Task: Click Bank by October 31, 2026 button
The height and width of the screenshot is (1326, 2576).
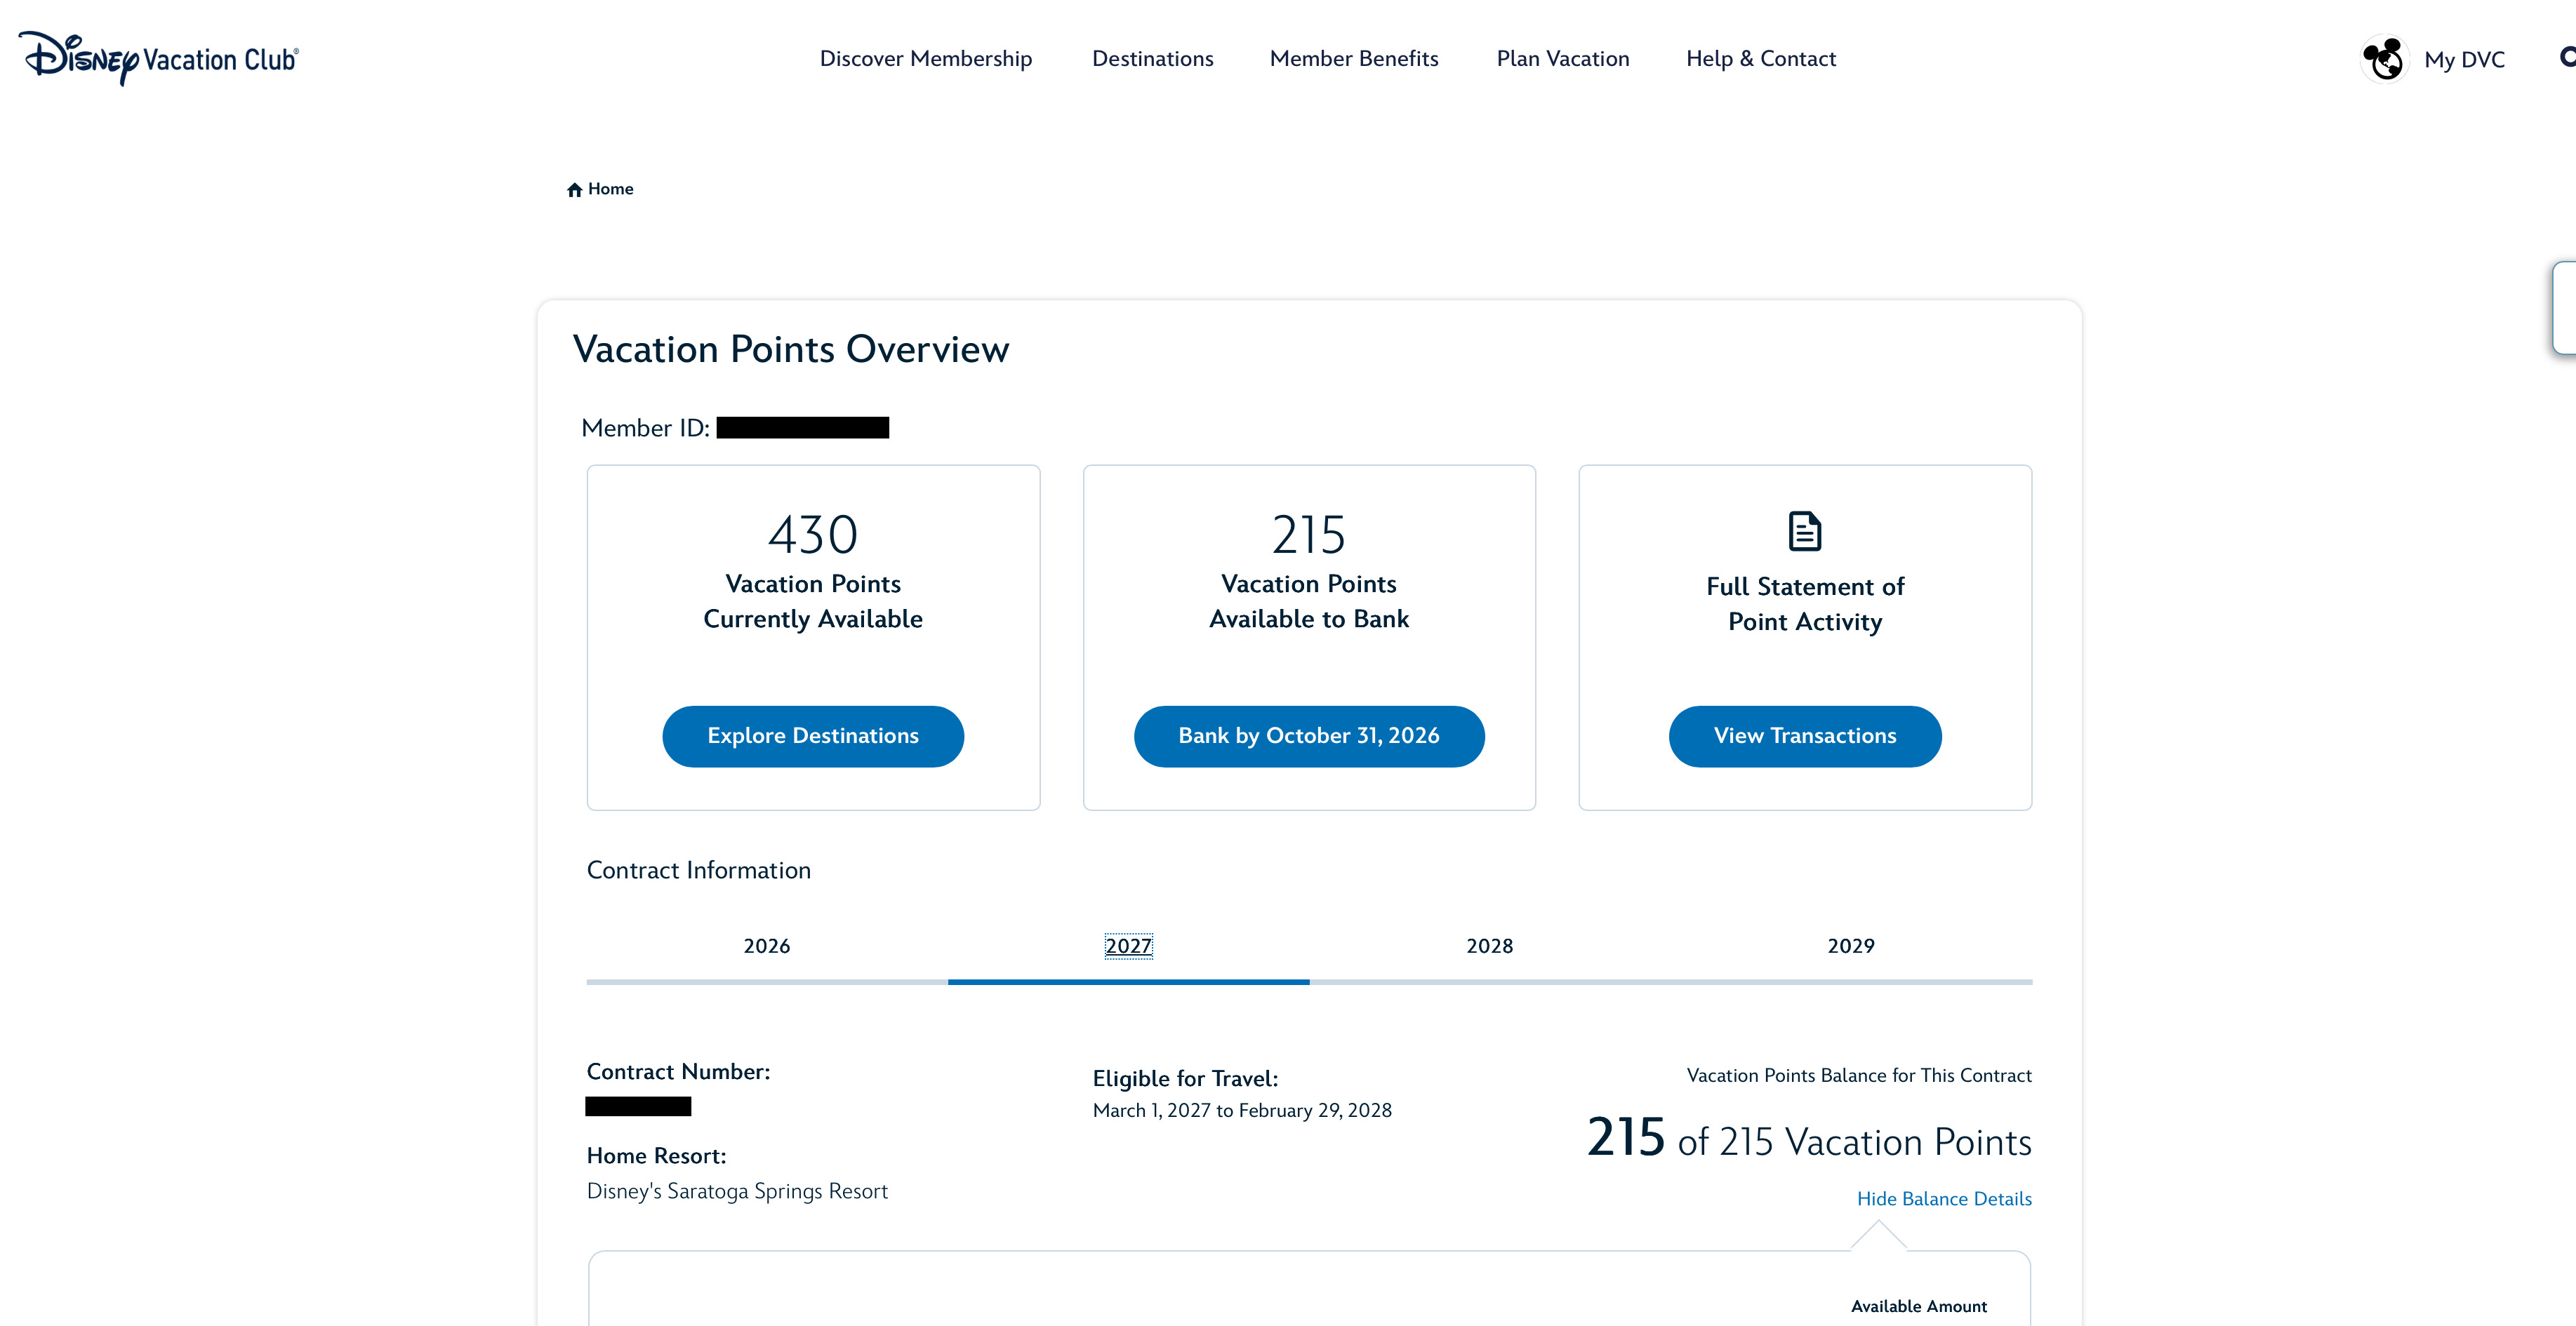Action: (1309, 737)
